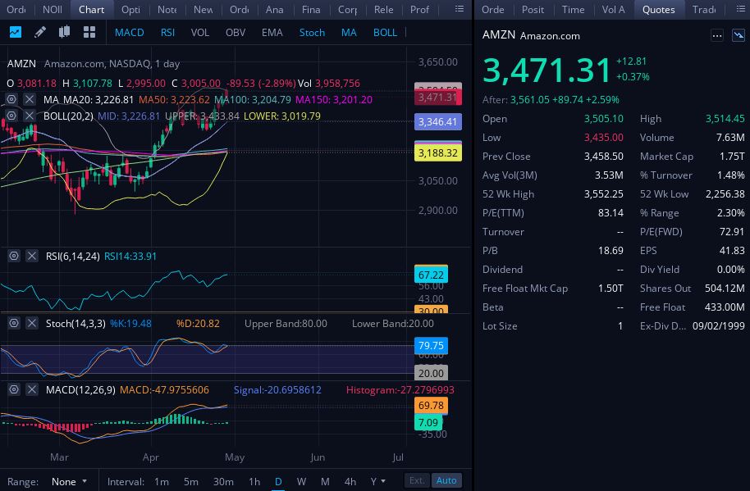Toggle the BOLL indicator button
This screenshot has width=750, height=491.
click(385, 33)
